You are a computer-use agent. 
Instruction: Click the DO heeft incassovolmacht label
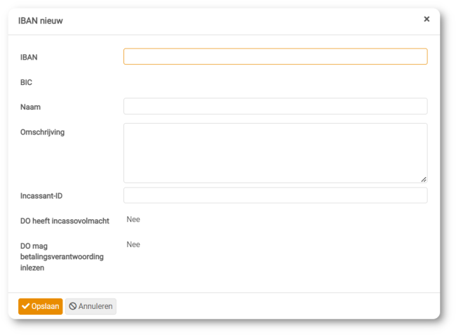pos(65,221)
